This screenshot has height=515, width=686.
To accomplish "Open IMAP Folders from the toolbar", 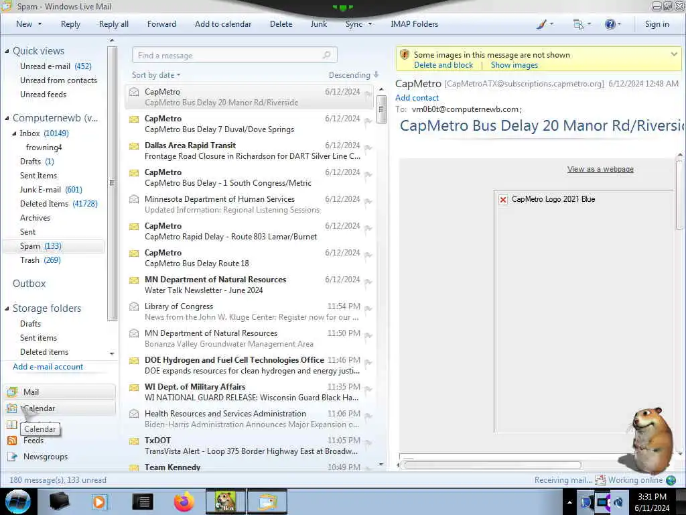I will pos(414,24).
